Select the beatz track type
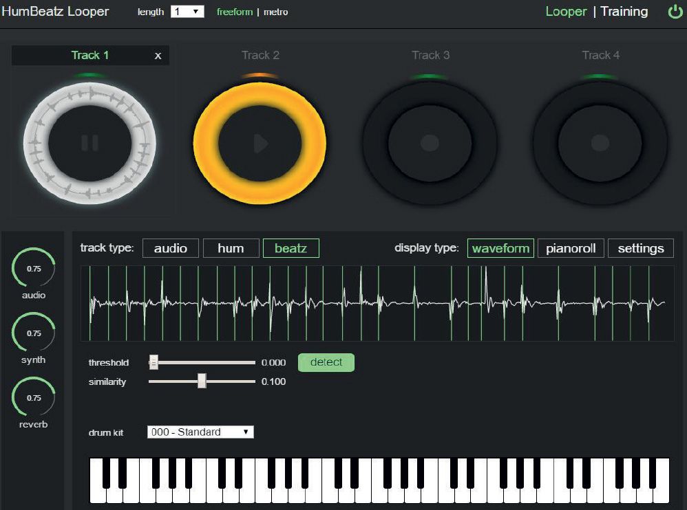 click(290, 248)
